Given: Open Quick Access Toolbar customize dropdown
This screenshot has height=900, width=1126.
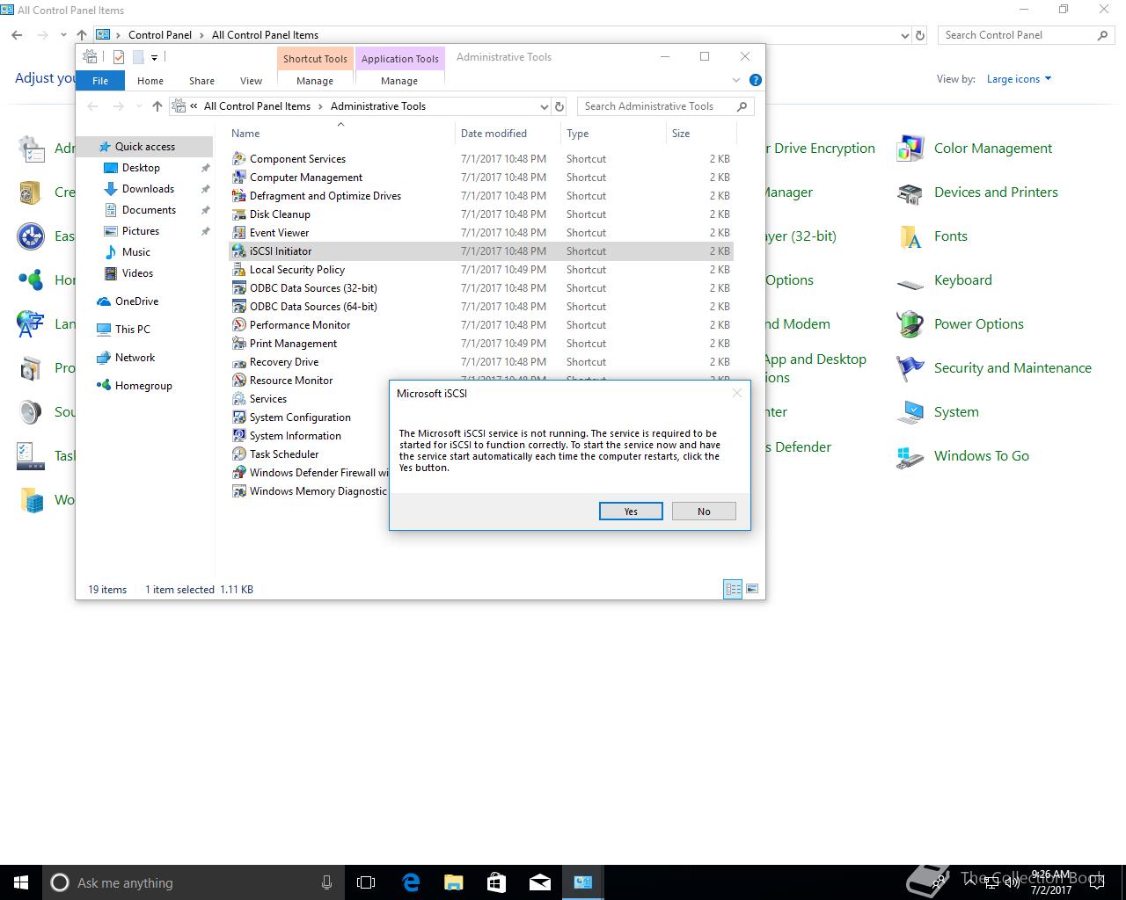Looking at the screenshot, I should (x=154, y=58).
